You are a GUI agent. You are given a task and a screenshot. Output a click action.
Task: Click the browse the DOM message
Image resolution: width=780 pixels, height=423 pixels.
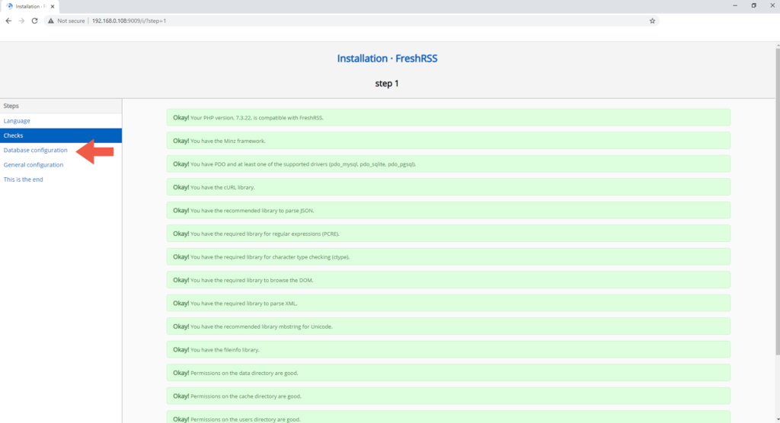point(448,280)
